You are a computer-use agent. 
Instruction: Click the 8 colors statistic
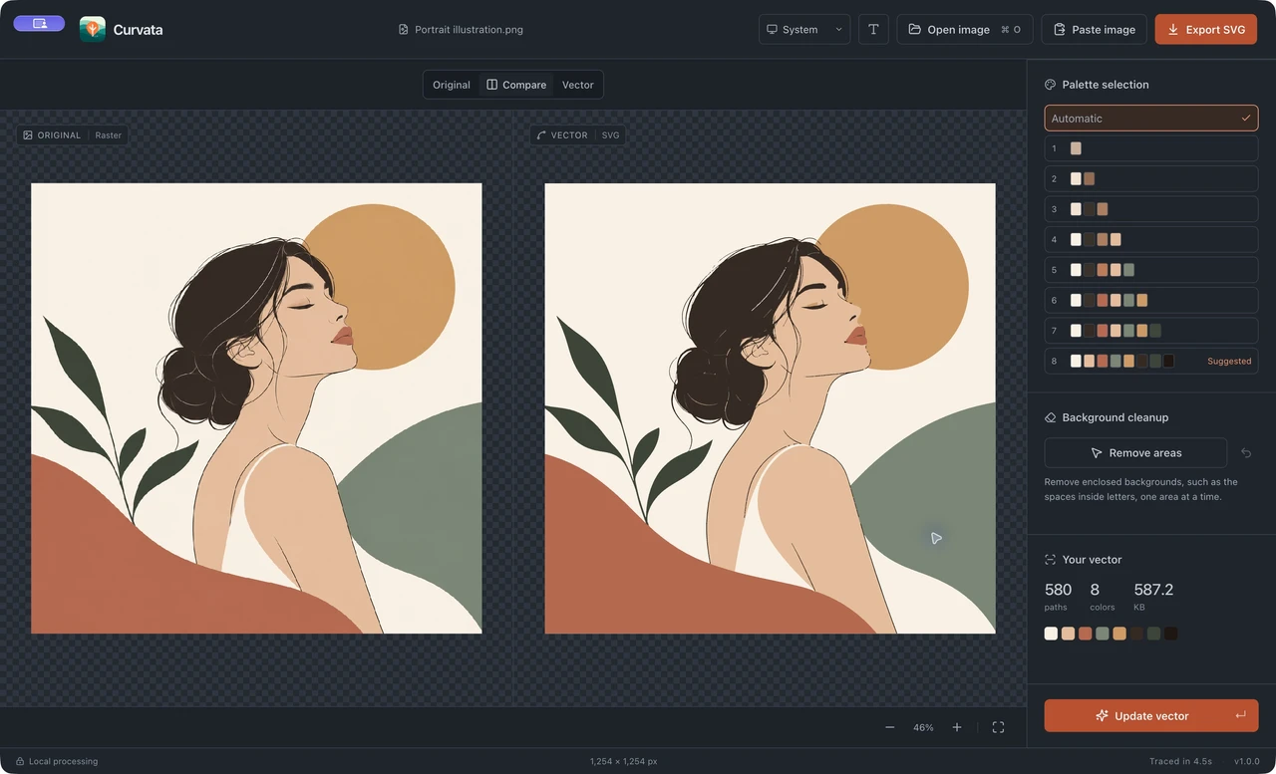pyautogui.click(x=1102, y=597)
